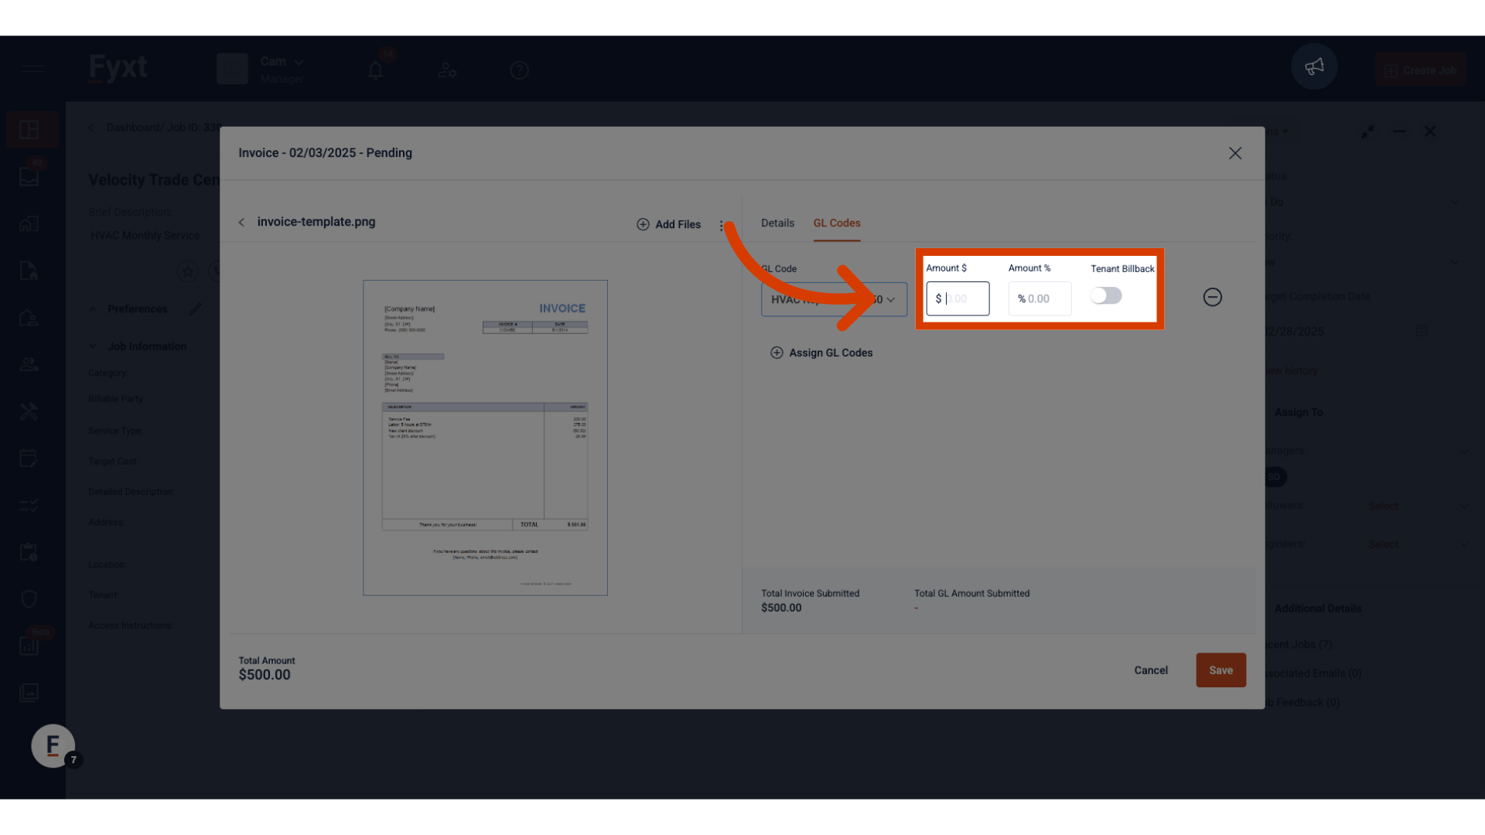
Task: Save the invoice
Action: click(1220, 670)
